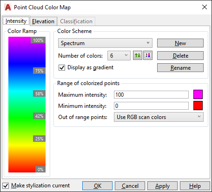Image resolution: width=212 pixels, height=192 pixels.
Task: Click the red minimum intensity swatch
Action: [x=198, y=106]
